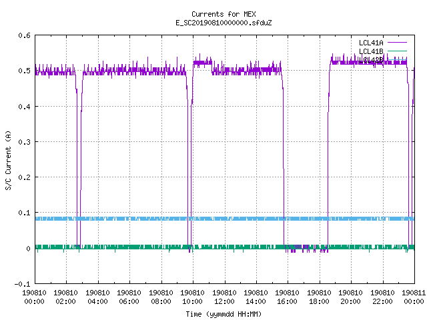Select the file name 'E_SC20190810000000.sfduZ'
The image size is (427, 320).
(x=224, y=23)
